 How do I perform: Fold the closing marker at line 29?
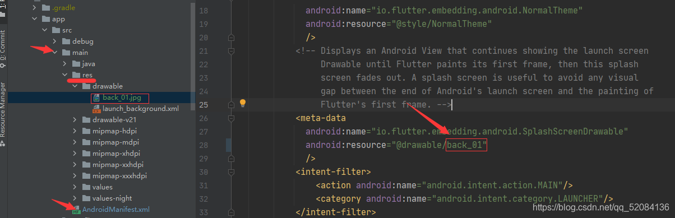[230, 159]
